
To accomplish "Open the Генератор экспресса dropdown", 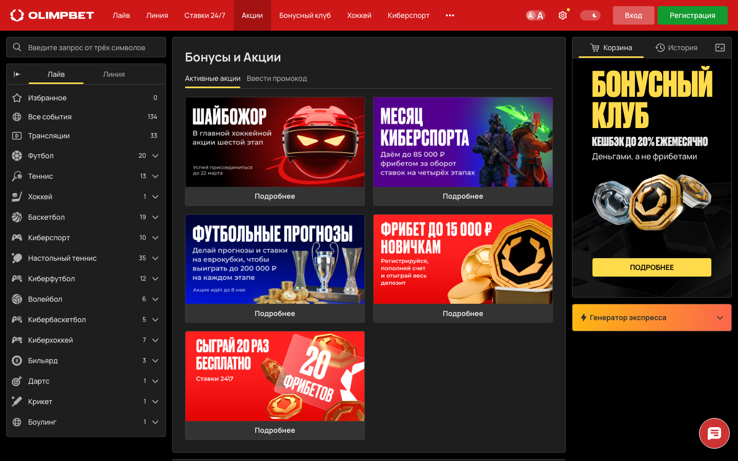I will [651, 318].
